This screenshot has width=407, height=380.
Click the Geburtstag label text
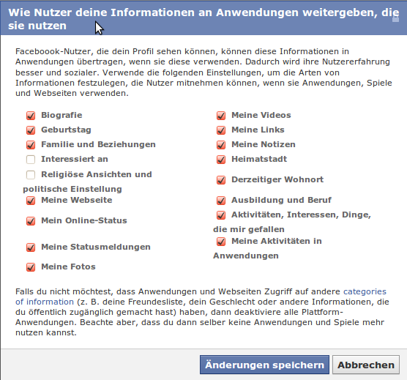(66, 130)
